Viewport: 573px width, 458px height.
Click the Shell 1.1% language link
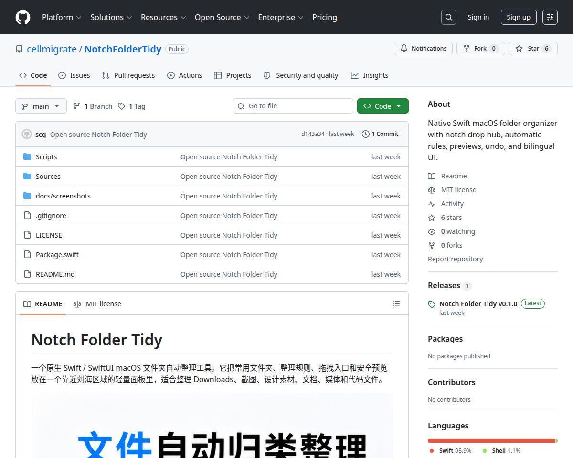click(x=501, y=450)
